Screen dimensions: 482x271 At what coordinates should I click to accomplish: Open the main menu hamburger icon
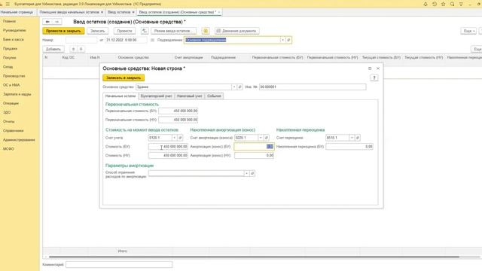(8, 4)
